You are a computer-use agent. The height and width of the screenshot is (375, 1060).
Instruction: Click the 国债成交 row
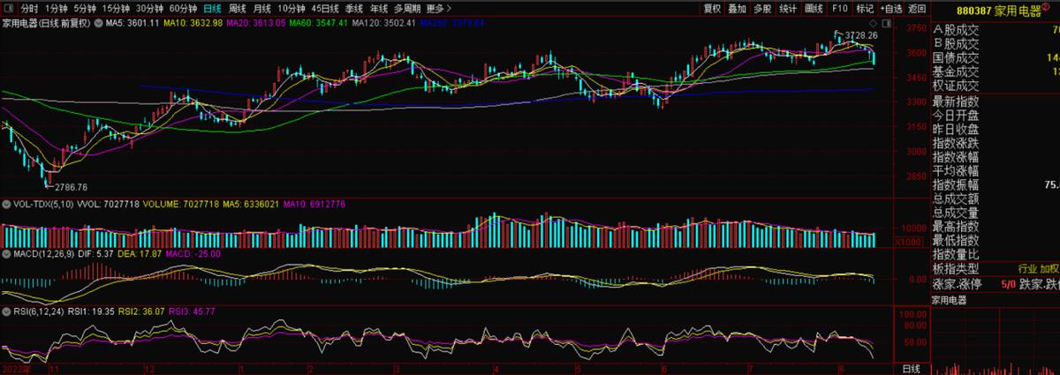(996, 57)
